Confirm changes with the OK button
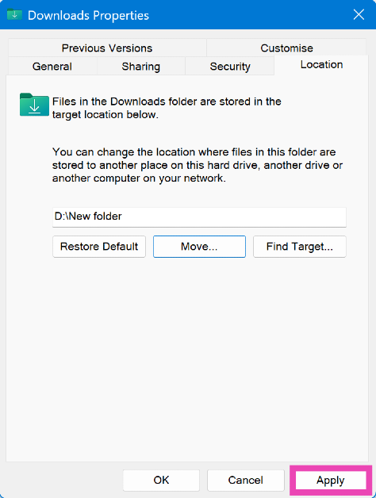 [x=161, y=480]
